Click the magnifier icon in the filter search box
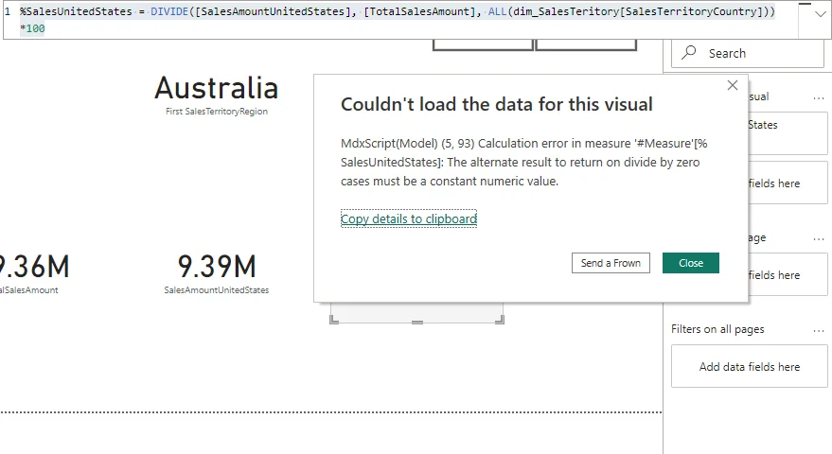 tap(689, 53)
